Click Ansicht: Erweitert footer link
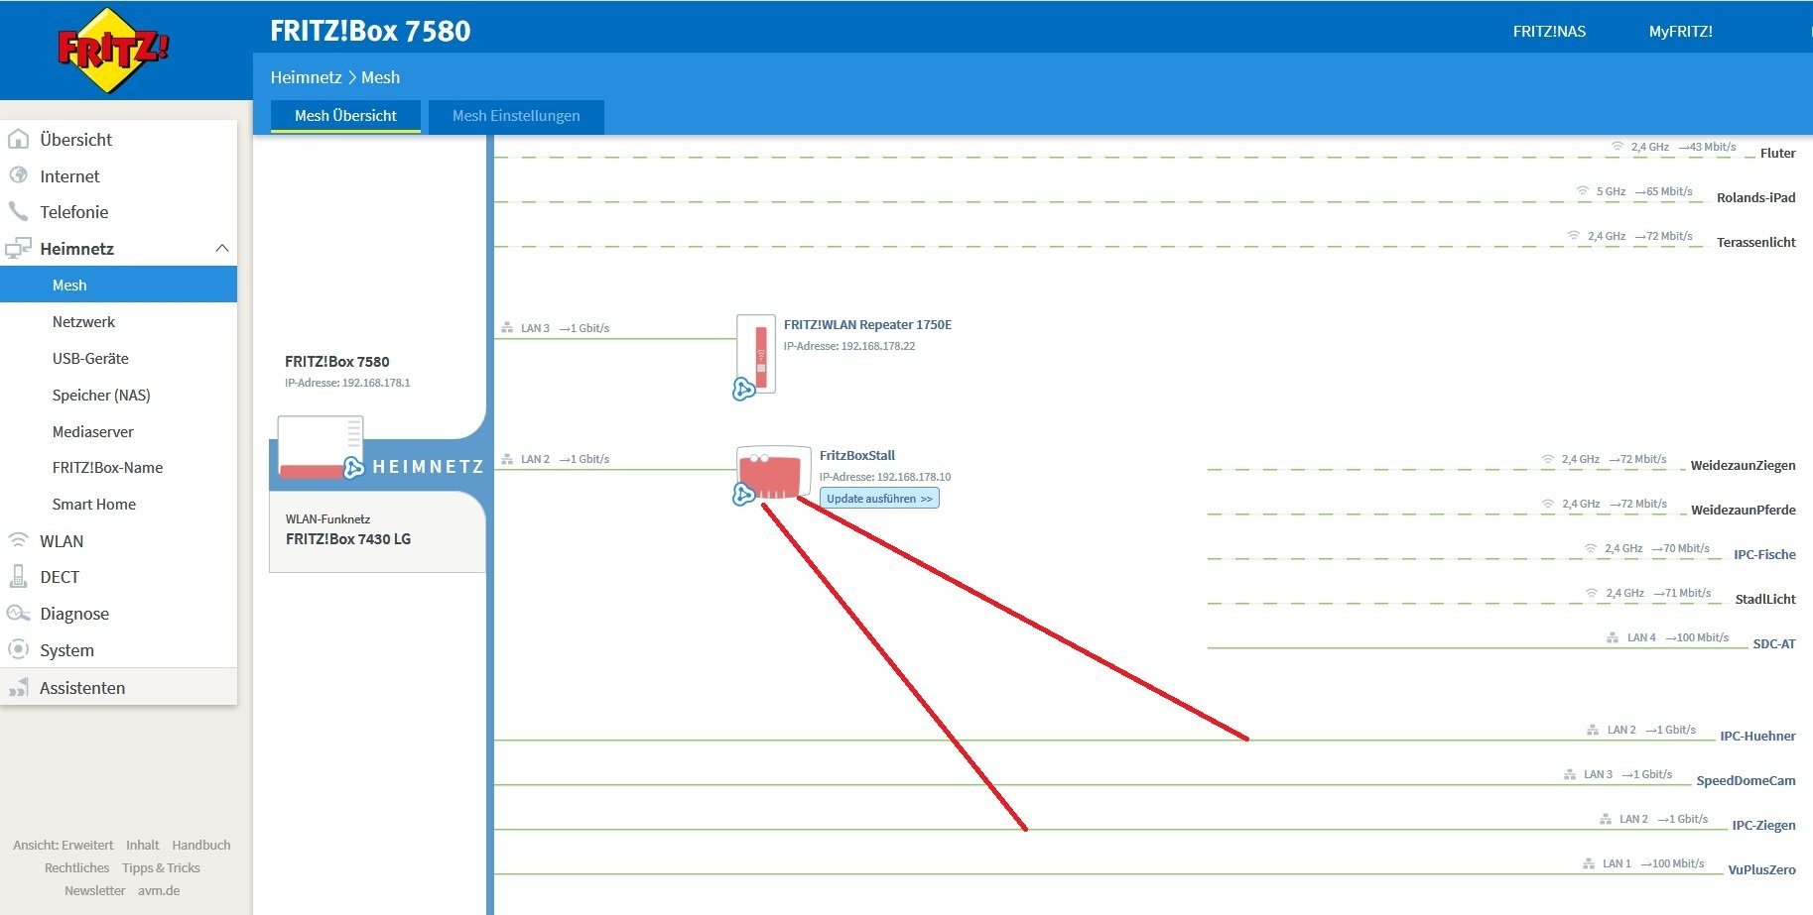Screen dimensions: 1813x915 63,845
